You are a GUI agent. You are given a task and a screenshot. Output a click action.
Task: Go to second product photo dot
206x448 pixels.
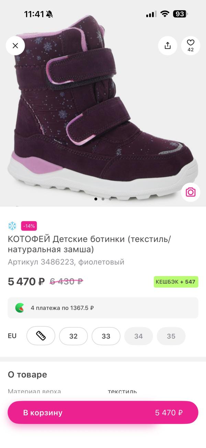(103, 199)
